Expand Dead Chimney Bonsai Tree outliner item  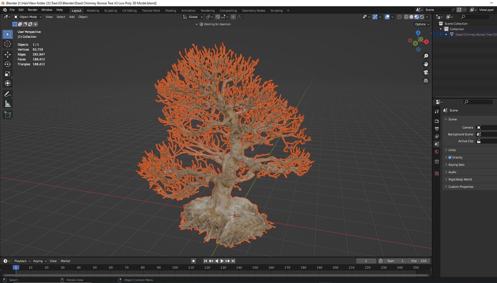[x=446, y=35]
